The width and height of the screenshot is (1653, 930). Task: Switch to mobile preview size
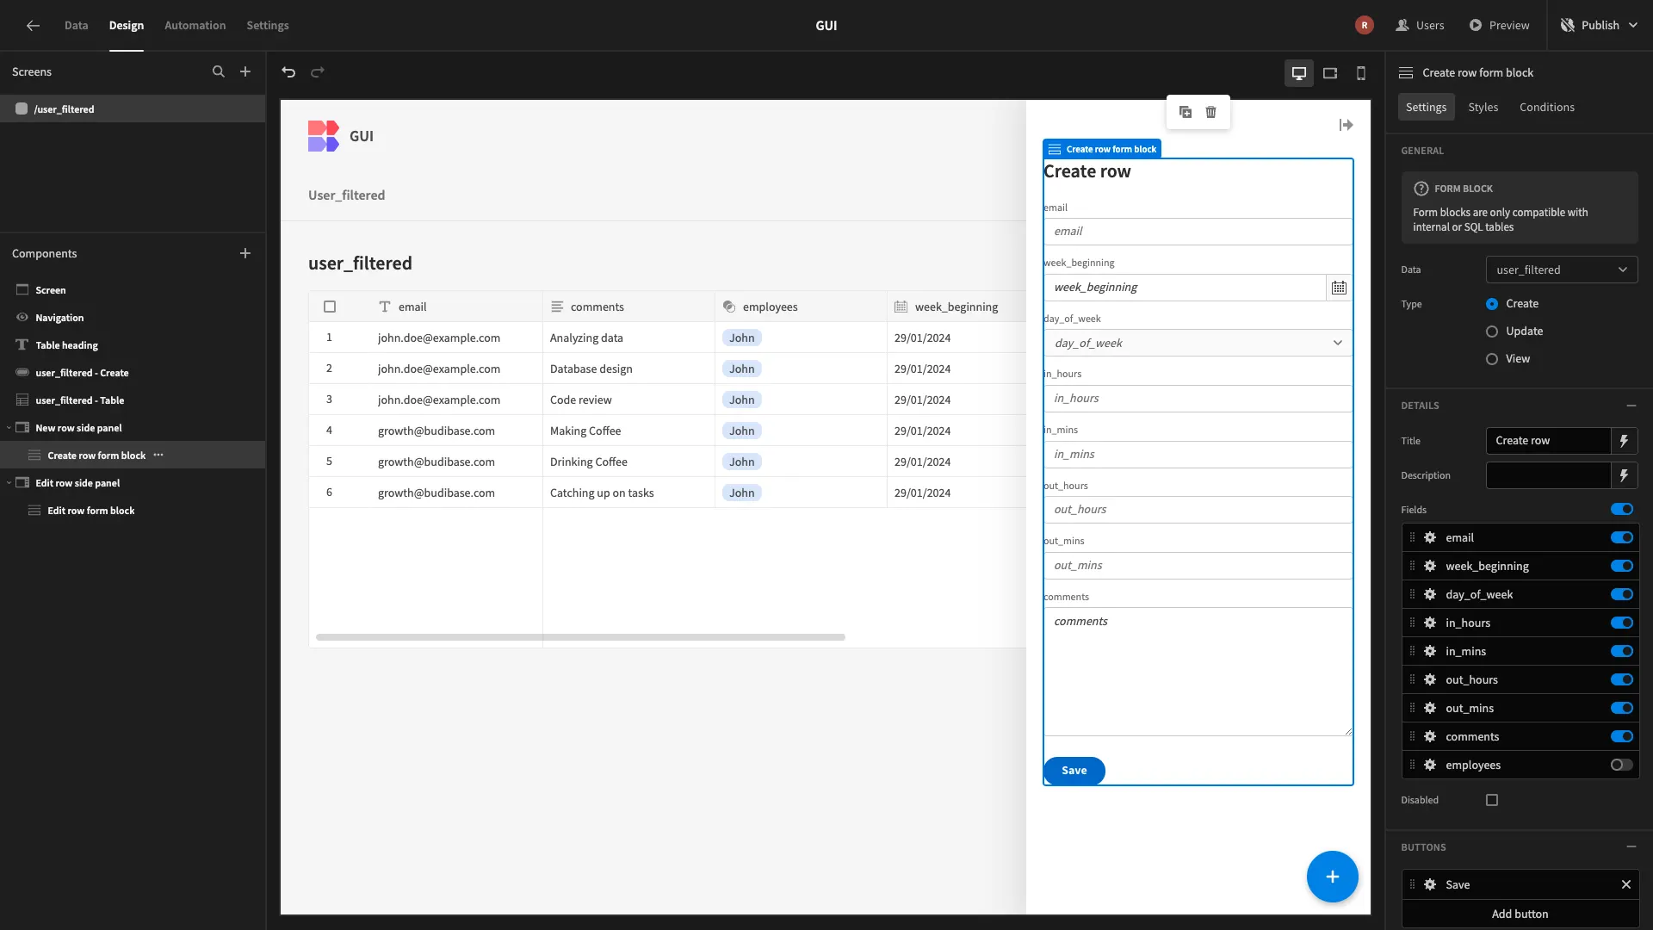click(1361, 73)
